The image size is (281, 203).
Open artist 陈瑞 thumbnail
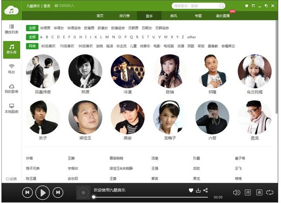point(170,71)
